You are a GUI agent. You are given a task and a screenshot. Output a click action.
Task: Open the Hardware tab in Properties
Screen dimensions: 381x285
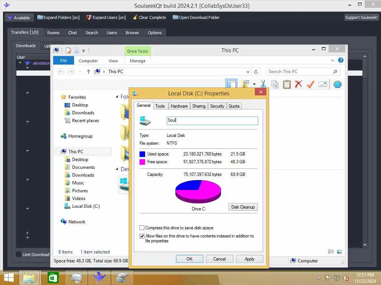[179, 106]
